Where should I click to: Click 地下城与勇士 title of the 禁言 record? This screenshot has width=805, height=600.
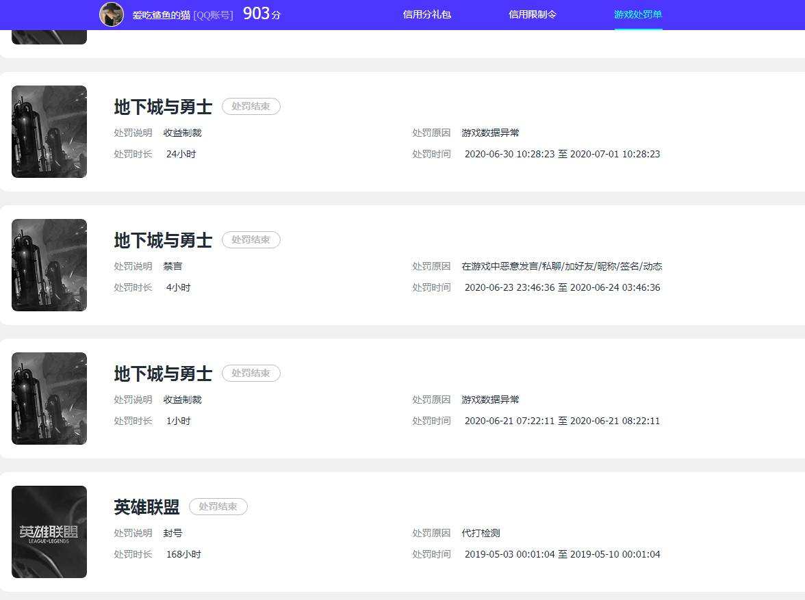pos(163,240)
